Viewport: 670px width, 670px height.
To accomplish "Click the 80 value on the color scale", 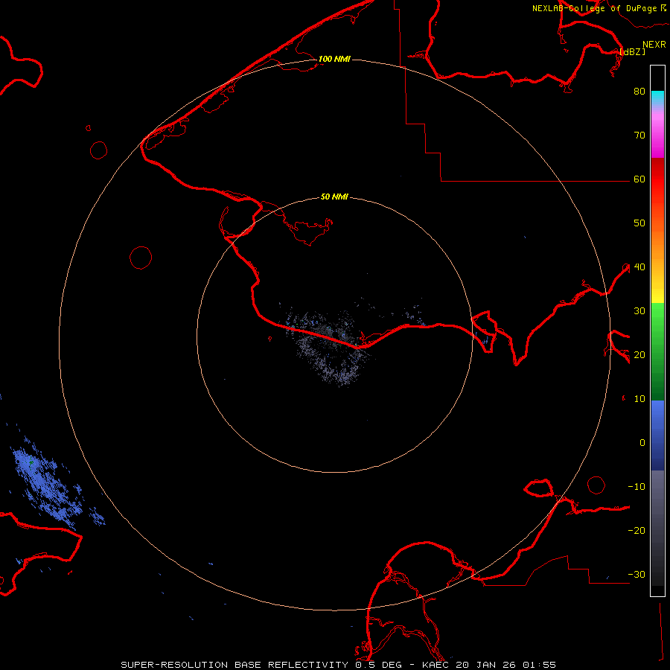I will [639, 92].
